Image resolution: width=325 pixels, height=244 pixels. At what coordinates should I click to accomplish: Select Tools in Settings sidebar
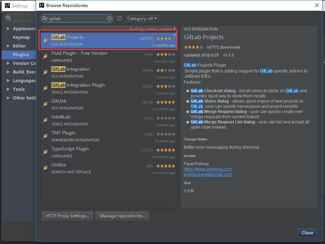19,89
